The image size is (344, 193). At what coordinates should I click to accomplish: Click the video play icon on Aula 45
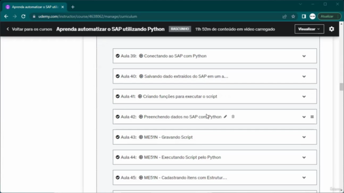click(141, 177)
